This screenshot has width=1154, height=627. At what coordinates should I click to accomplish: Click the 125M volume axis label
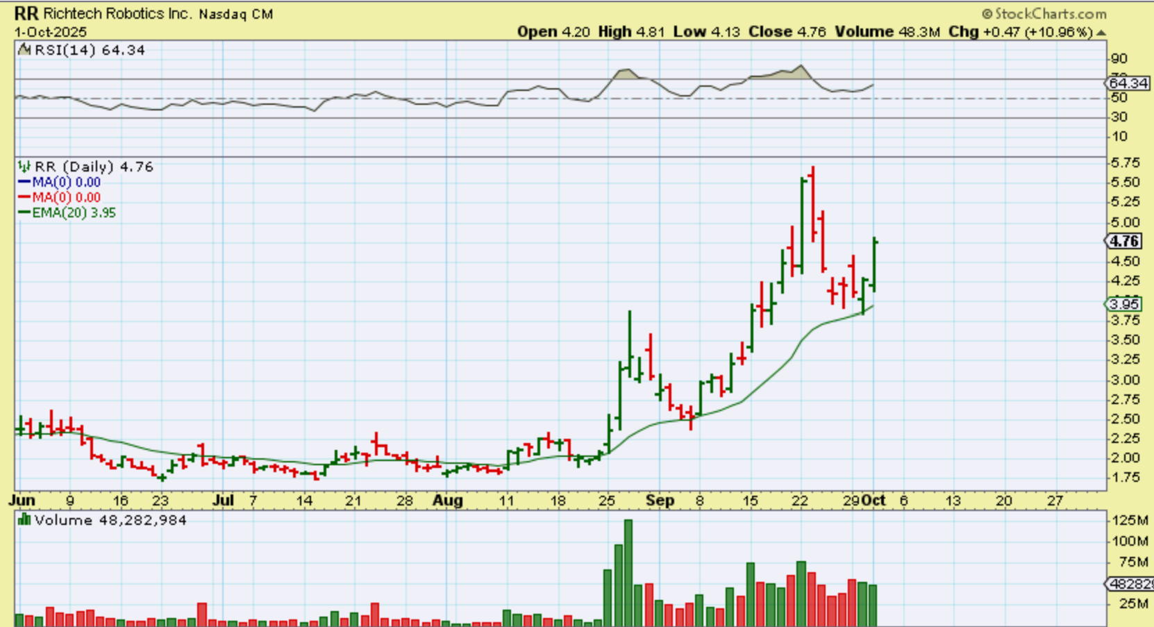1130,521
